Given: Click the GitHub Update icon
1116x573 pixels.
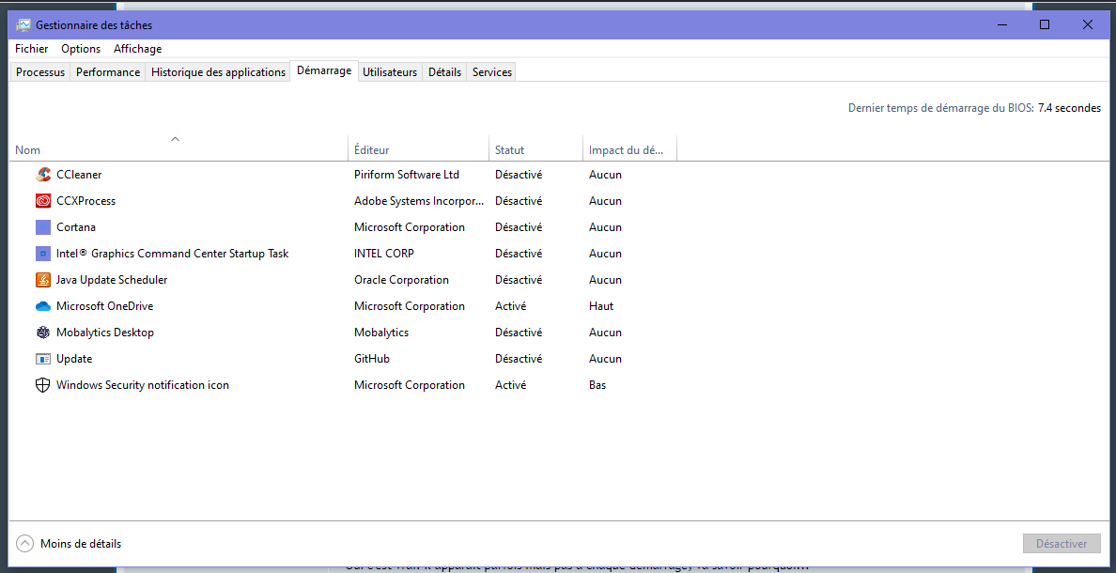Looking at the screenshot, I should pos(43,359).
